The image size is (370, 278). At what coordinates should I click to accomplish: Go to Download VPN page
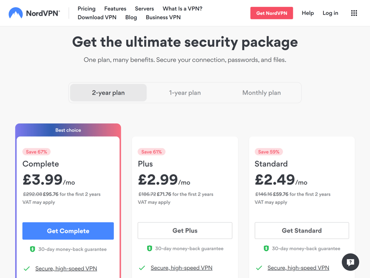pyautogui.click(x=97, y=18)
